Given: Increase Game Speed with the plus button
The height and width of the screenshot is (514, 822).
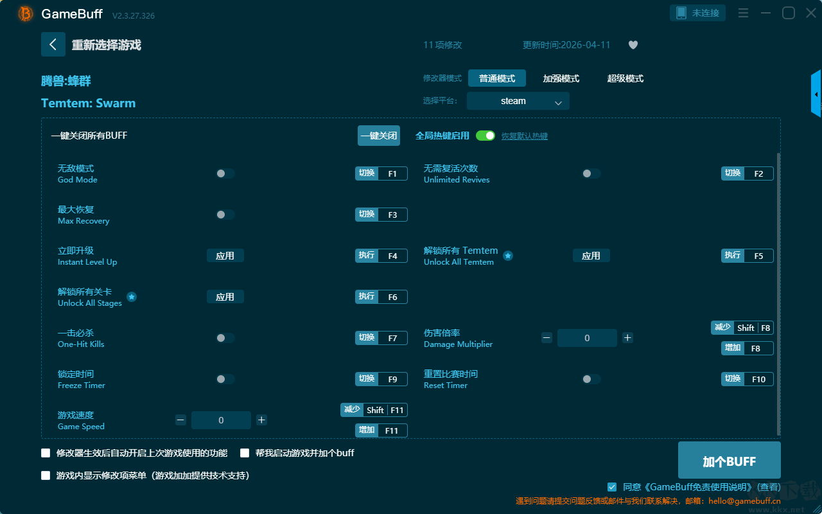Looking at the screenshot, I should coord(261,420).
